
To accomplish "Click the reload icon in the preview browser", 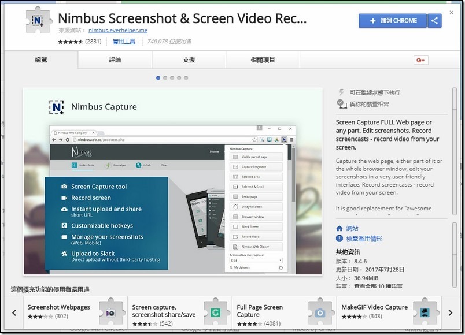I will point(67,140).
